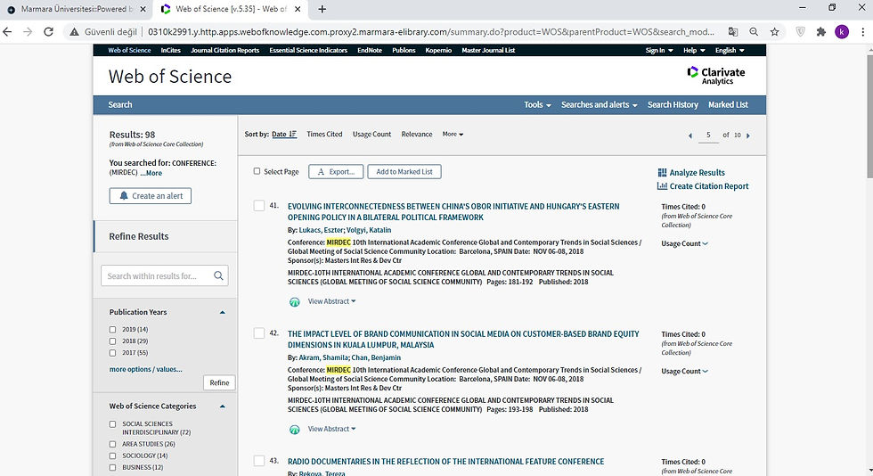Open Essential Science Indicators

tap(308, 50)
